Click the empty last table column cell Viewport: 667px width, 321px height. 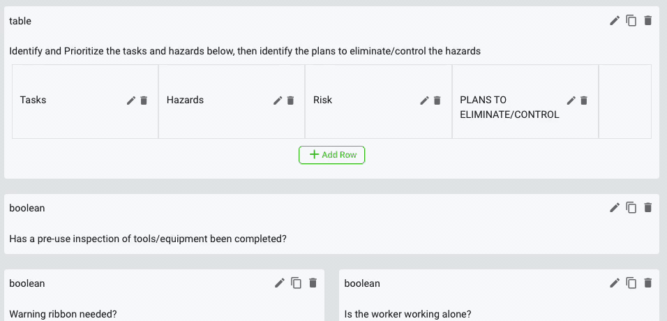(625, 101)
